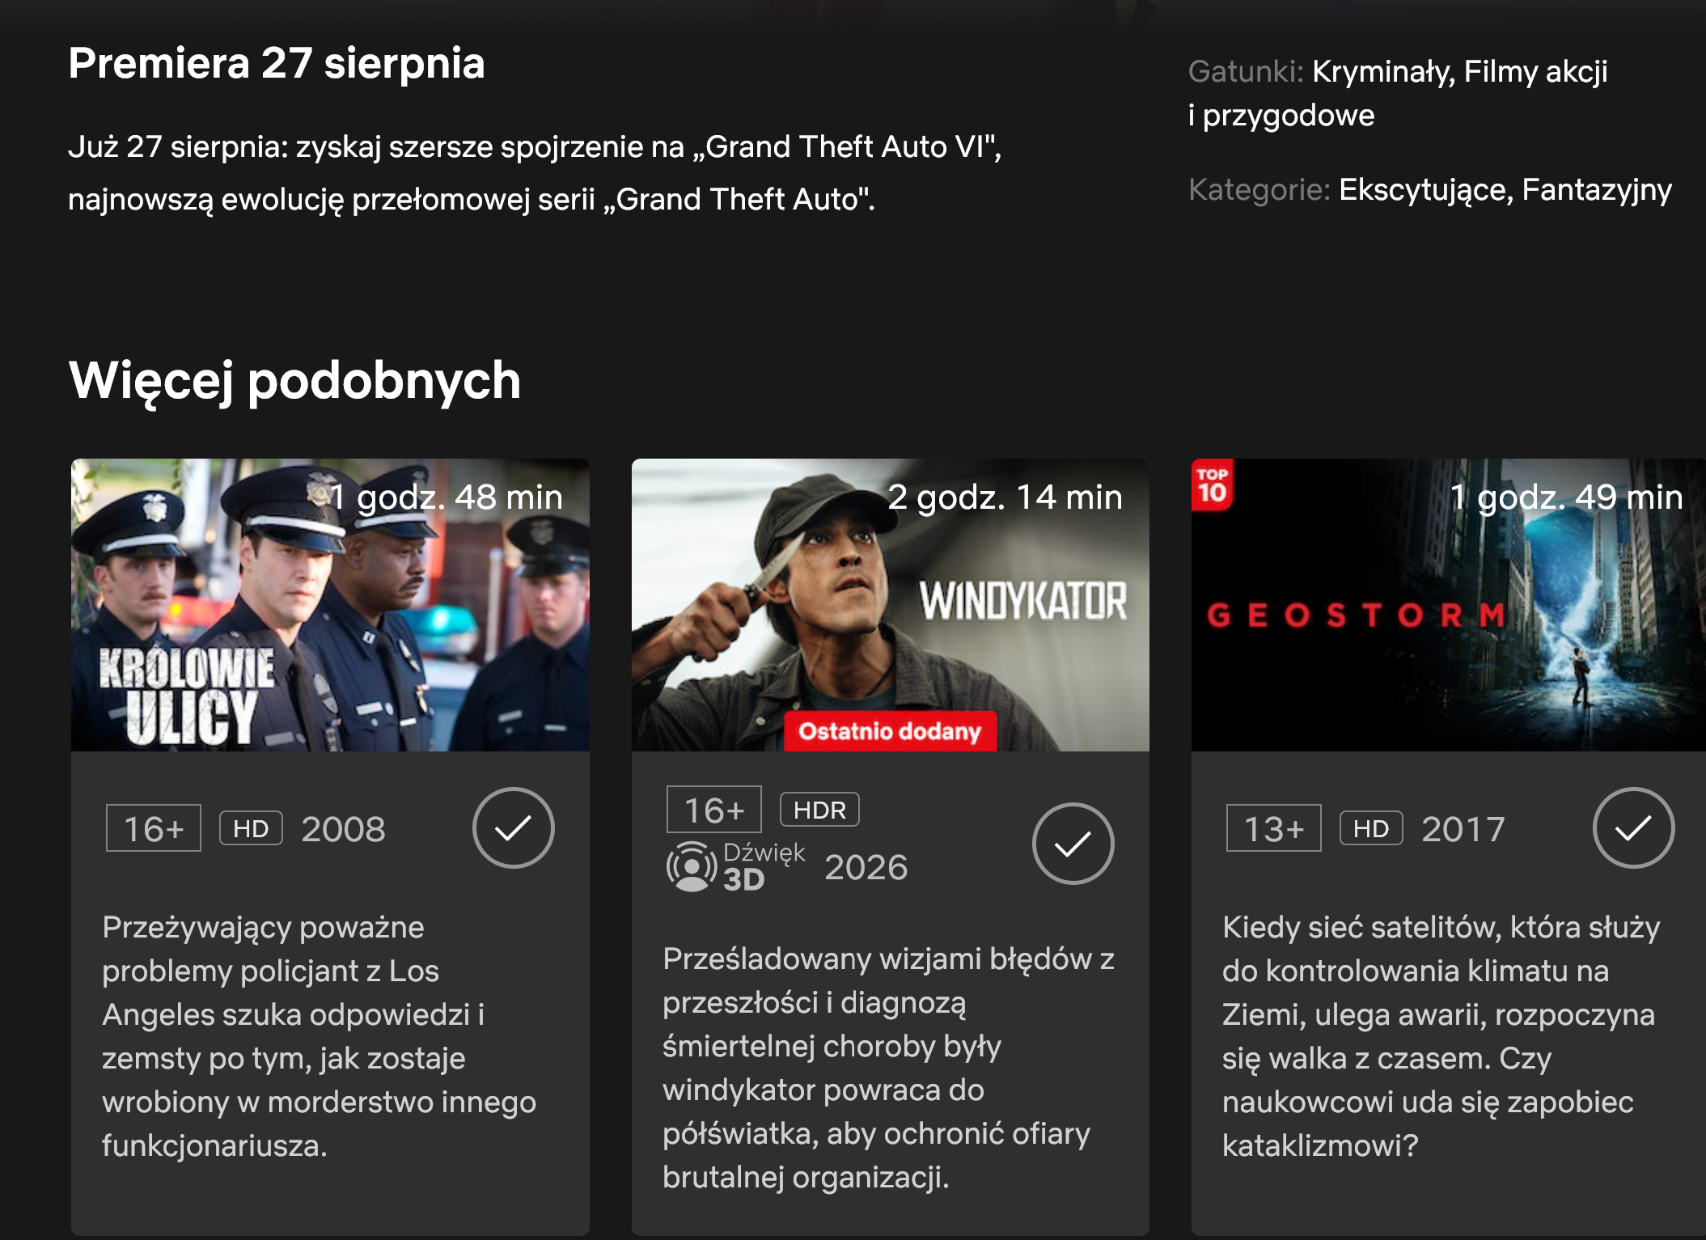Screen dimensions: 1706x1240
Task: Toggle My List checkmark for Windykator
Action: tap(1073, 844)
